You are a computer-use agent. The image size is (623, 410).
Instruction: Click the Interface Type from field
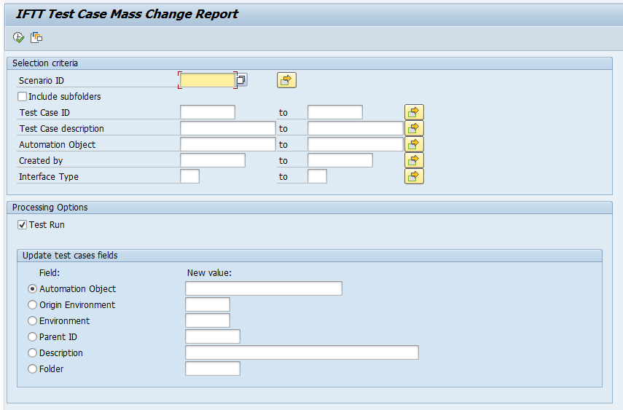[x=189, y=176]
